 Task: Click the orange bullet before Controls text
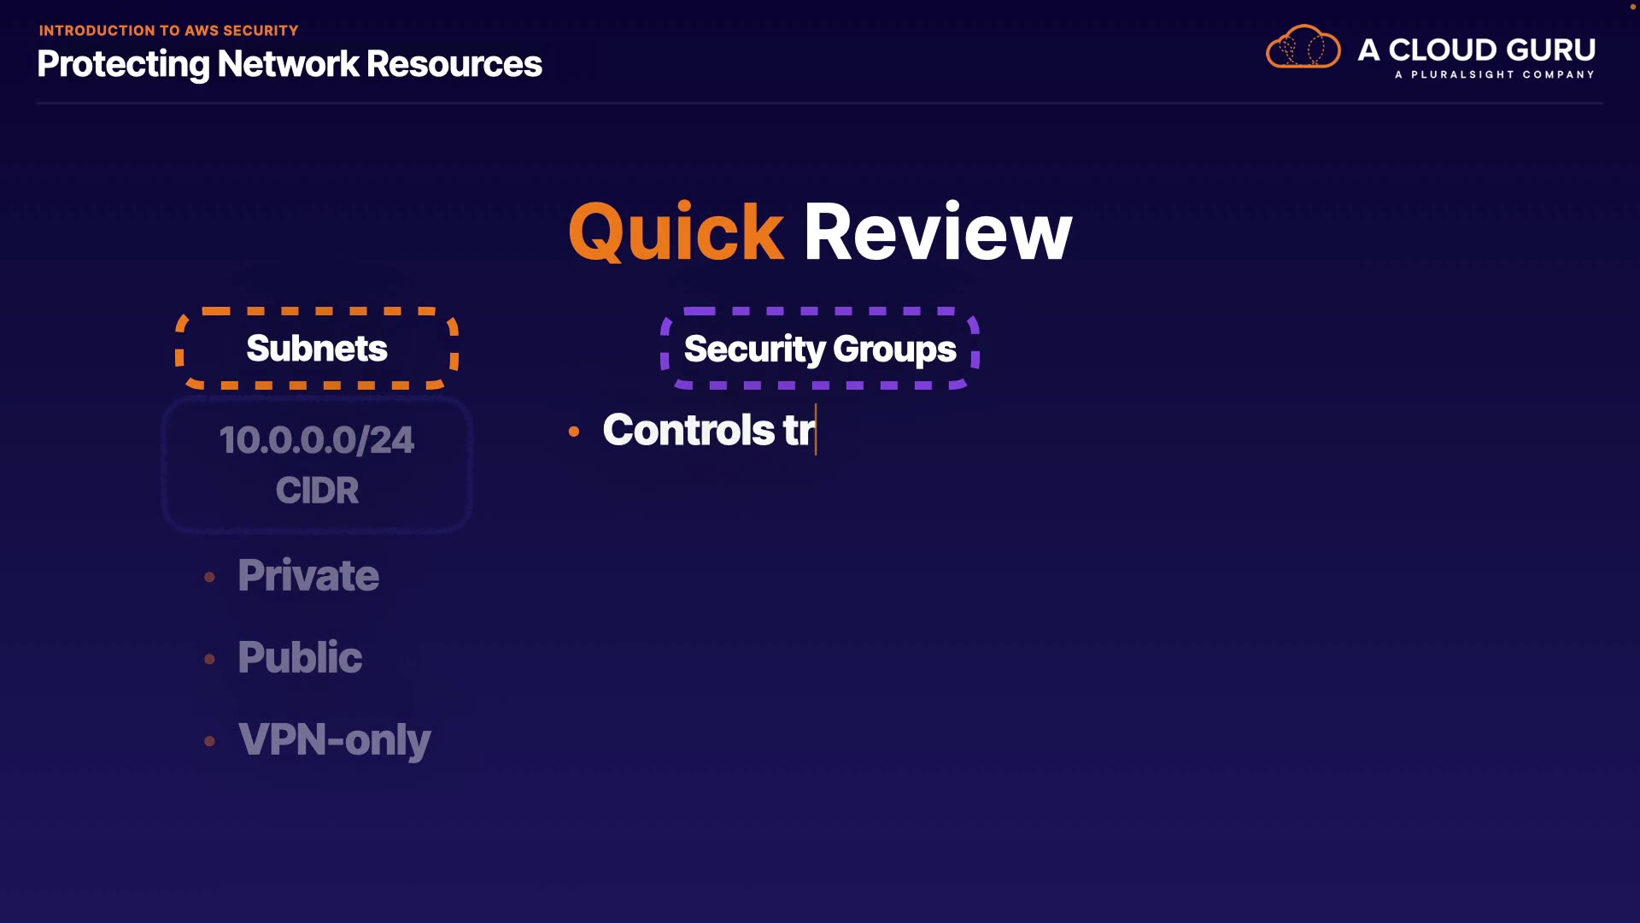(574, 432)
